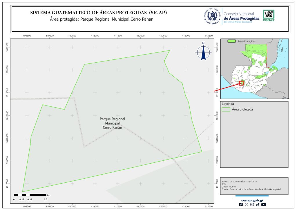Open the conap.gob.gt link
The image size is (297, 210).
(252, 200)
